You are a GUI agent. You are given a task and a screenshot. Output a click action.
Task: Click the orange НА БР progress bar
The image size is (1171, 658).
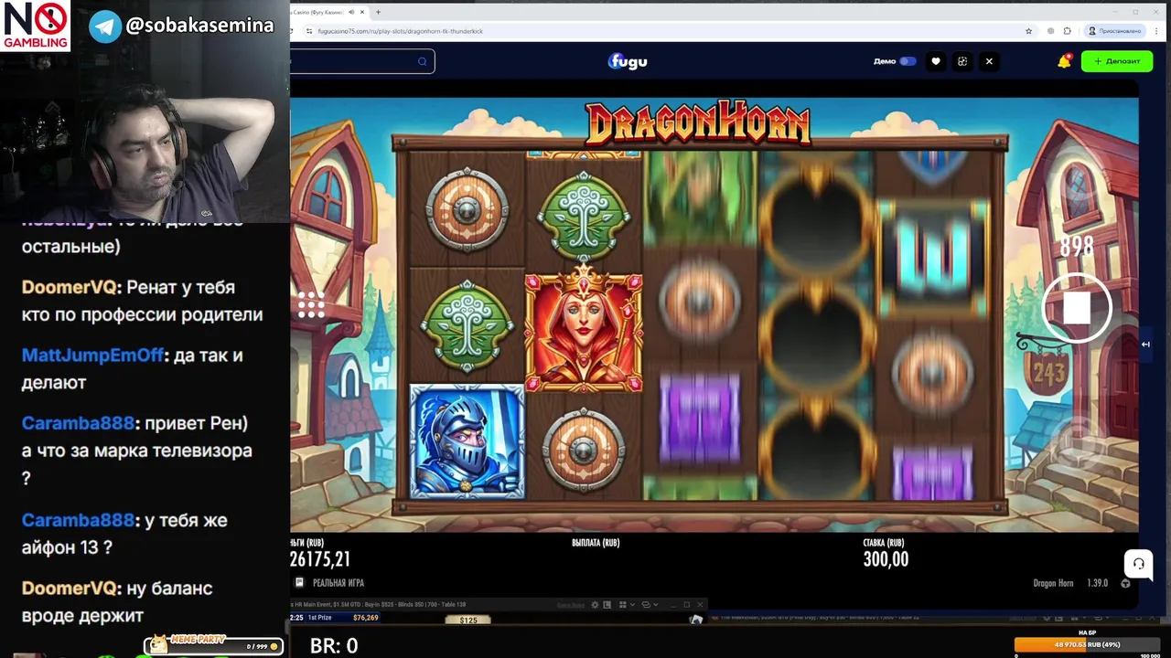(x=1088, y=644)
